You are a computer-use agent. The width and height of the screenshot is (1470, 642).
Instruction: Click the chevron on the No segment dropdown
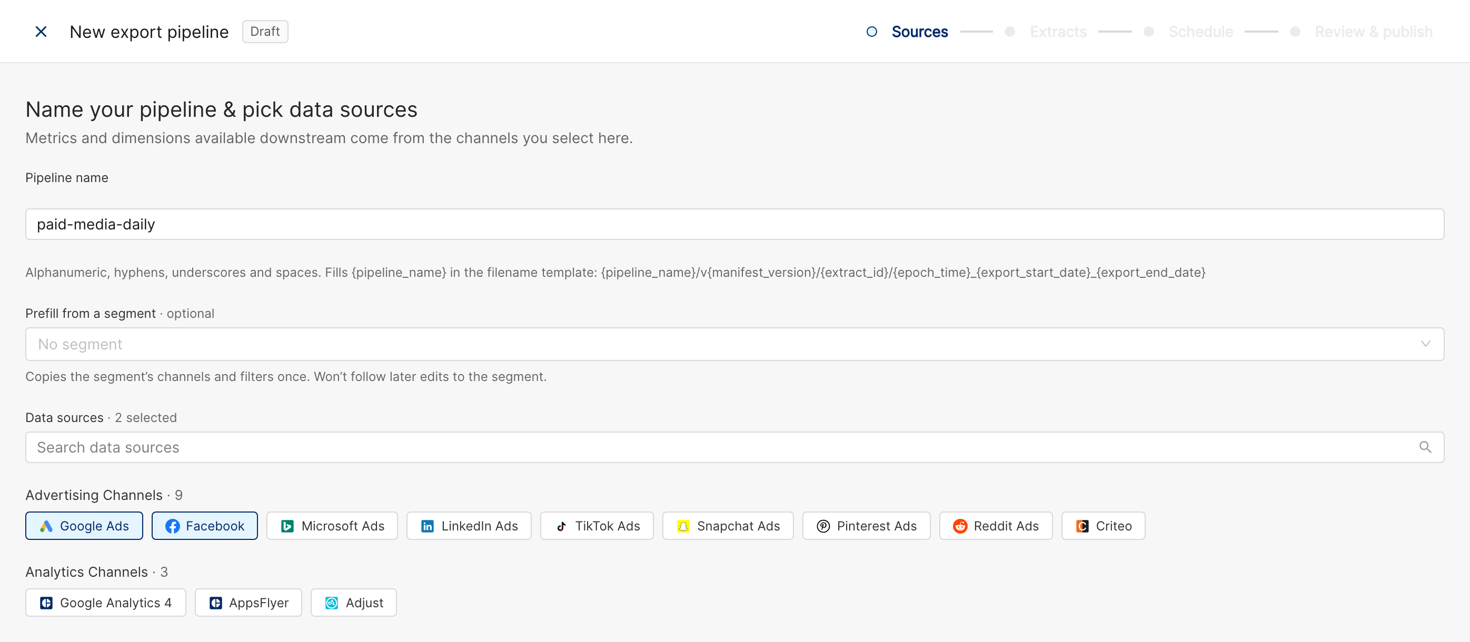[x=1425, y=344]
